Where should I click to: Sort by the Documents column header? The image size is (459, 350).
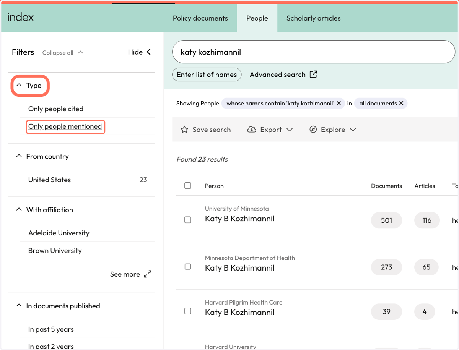coord(386,186)
